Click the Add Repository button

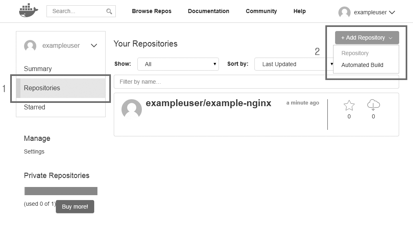tap(367, 38)
